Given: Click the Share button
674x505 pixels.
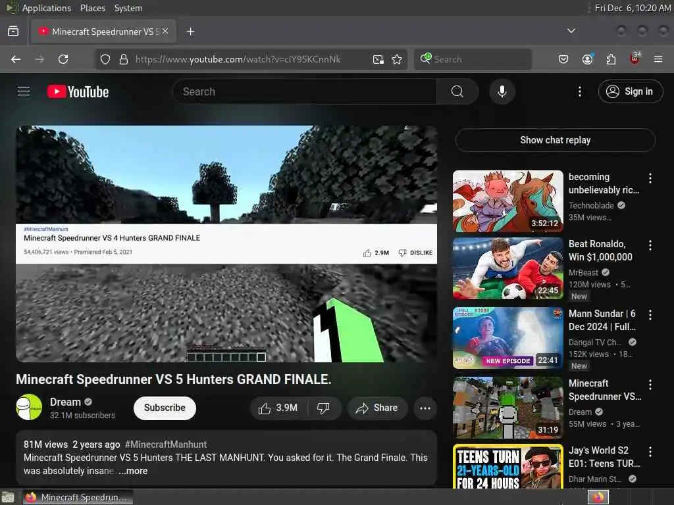Looking at the screenshot, I should 376,408.
